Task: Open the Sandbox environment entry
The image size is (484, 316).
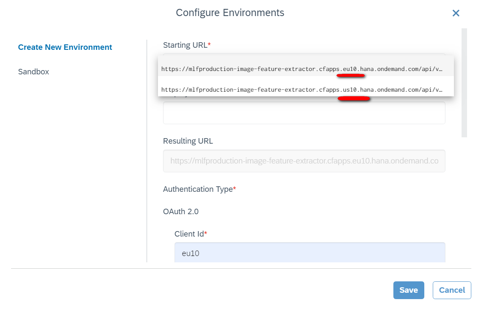Action: (33, 72)
